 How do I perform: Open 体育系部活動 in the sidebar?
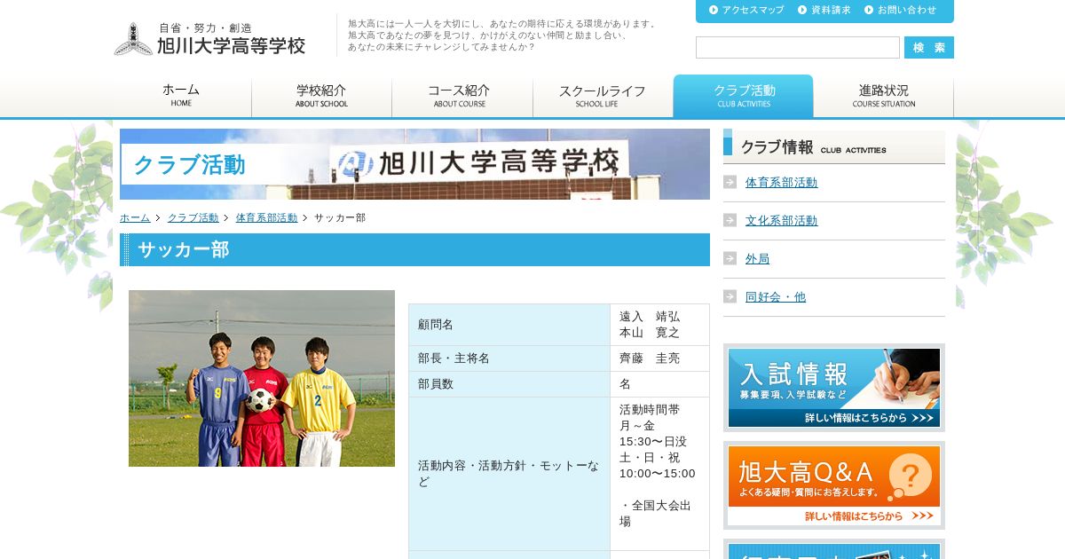point(781,182)
